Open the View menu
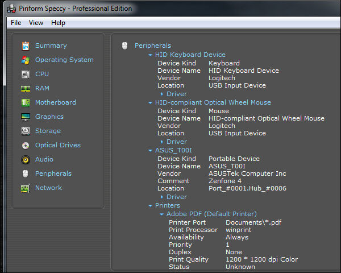Screen dimensions: 341x273 36,23
